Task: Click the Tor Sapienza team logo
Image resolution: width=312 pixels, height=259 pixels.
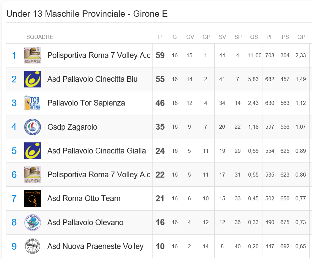Action: click(33, 103)
